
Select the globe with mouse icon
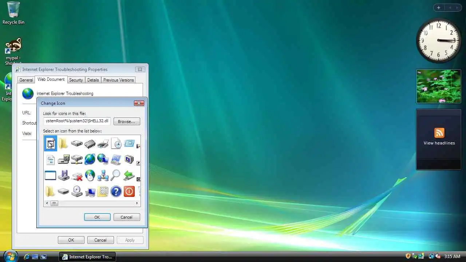point(90,175)
